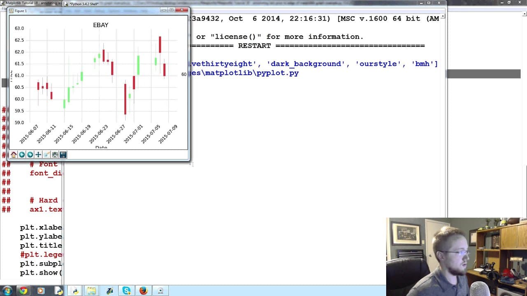Go forward to next plot view
527x296 pixels.
30,155
